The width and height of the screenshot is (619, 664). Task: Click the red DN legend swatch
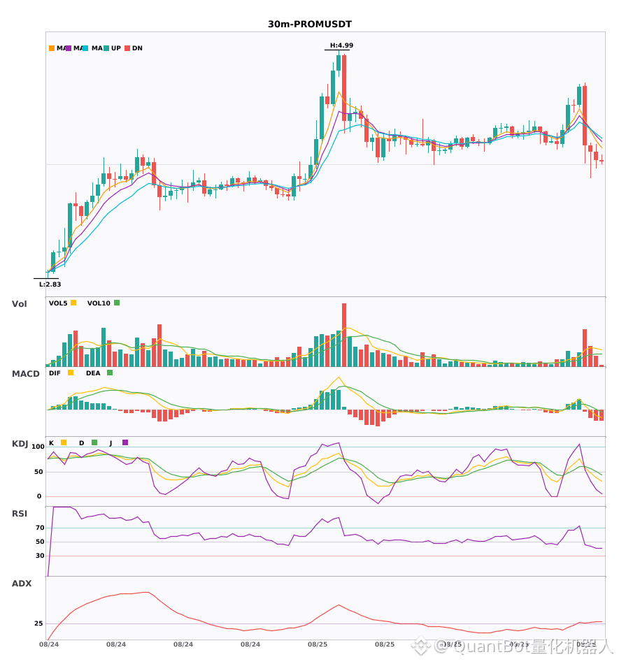pyautogui.click(x=127, y=48)
